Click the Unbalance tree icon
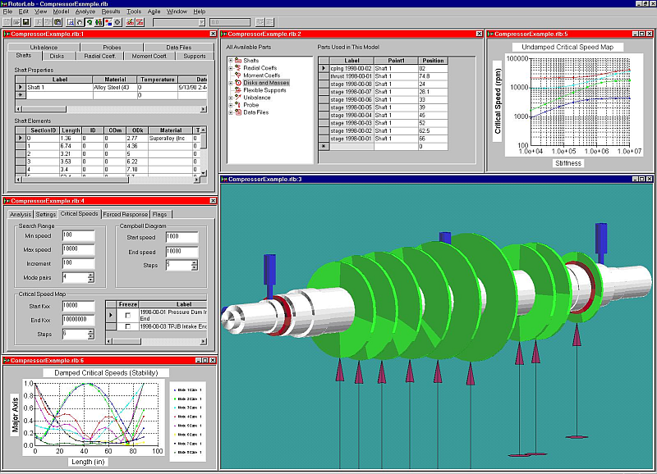 coord(238,98)
